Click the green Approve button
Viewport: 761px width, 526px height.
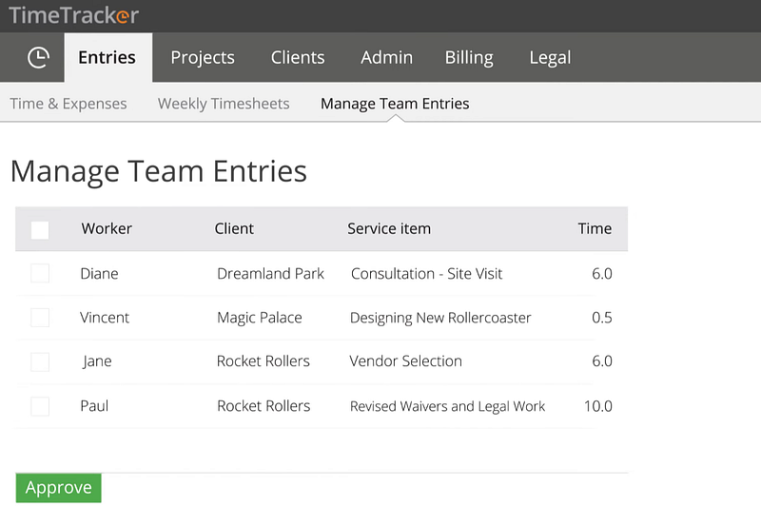[59, 488]
